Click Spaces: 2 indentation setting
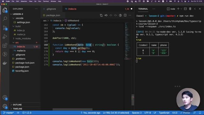The height and width of the screenshot is (115, 204). pos(137,113)
